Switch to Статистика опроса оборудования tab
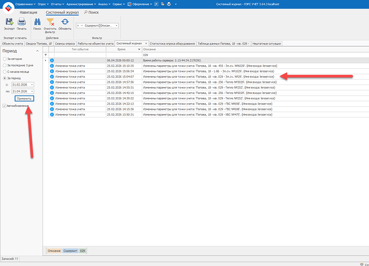 pyautogui.click(x=172, y=43)
